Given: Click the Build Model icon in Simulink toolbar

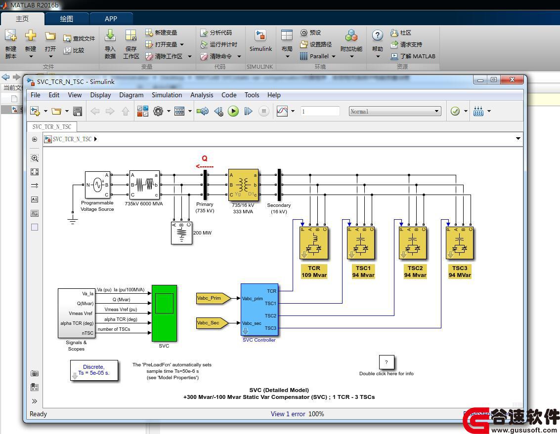Looking at the screenshot, I should click(478, 112).
